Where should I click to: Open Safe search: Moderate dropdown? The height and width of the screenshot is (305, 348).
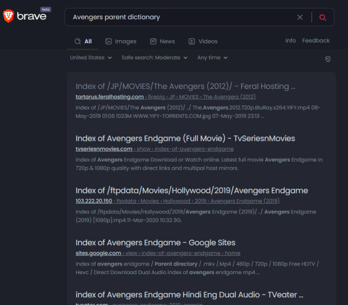[155, 58]
